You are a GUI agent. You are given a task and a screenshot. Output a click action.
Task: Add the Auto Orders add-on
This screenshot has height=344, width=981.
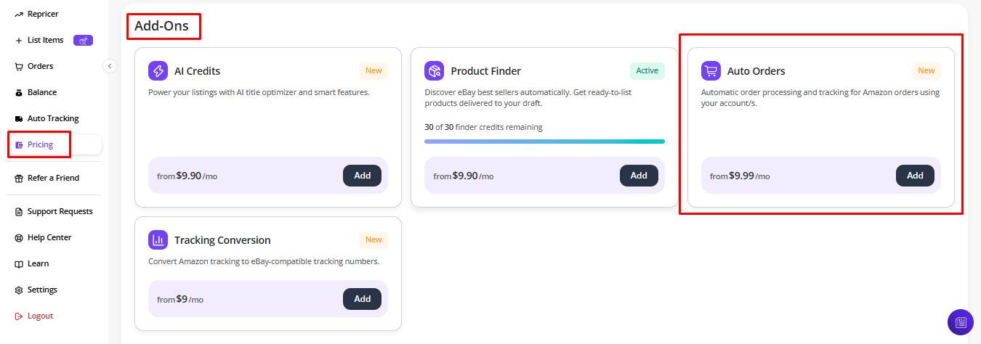[x=915, y=176]
